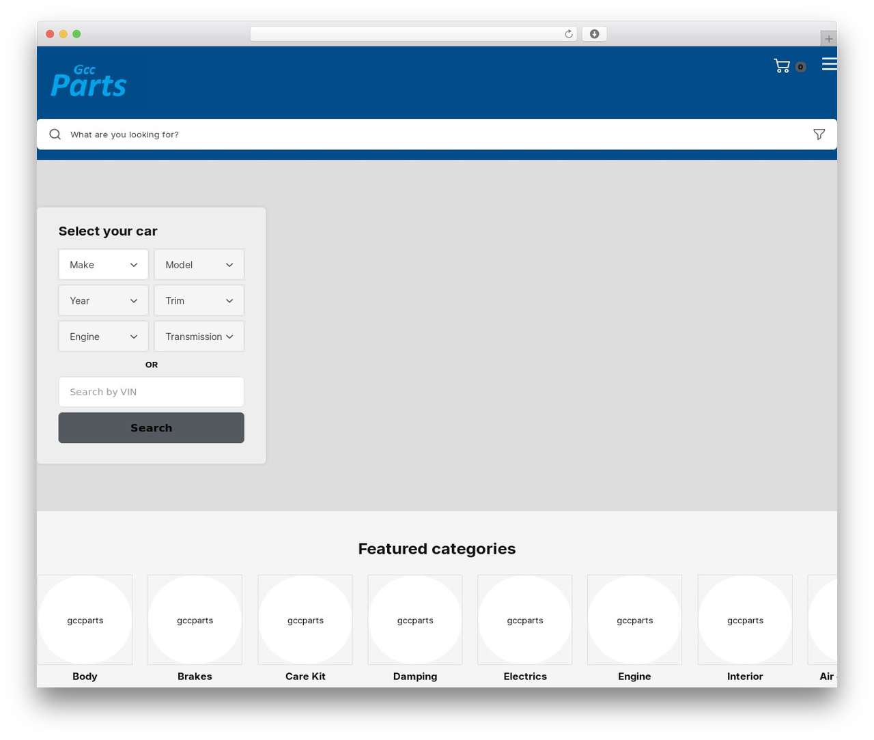The height and width of the screenshot is (740, 874).
Task: Open the hamburger menu icon
Action: click(830, 63)
